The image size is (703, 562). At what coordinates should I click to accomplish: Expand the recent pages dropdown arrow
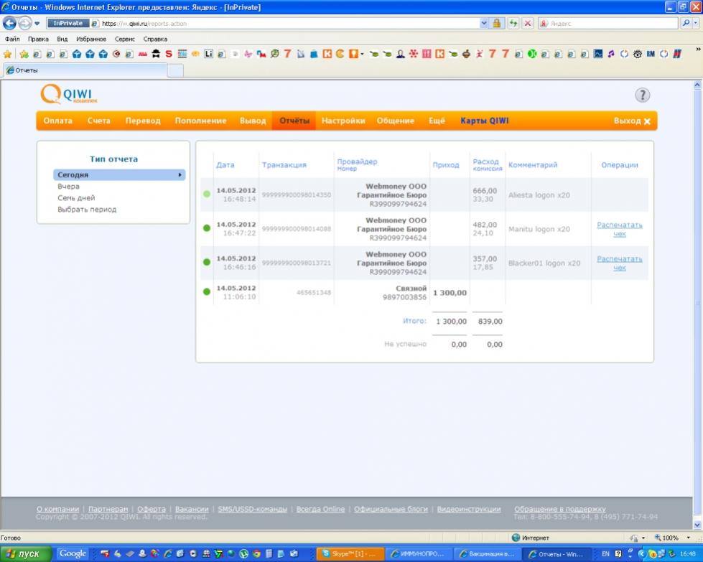[x=37, y=23]
